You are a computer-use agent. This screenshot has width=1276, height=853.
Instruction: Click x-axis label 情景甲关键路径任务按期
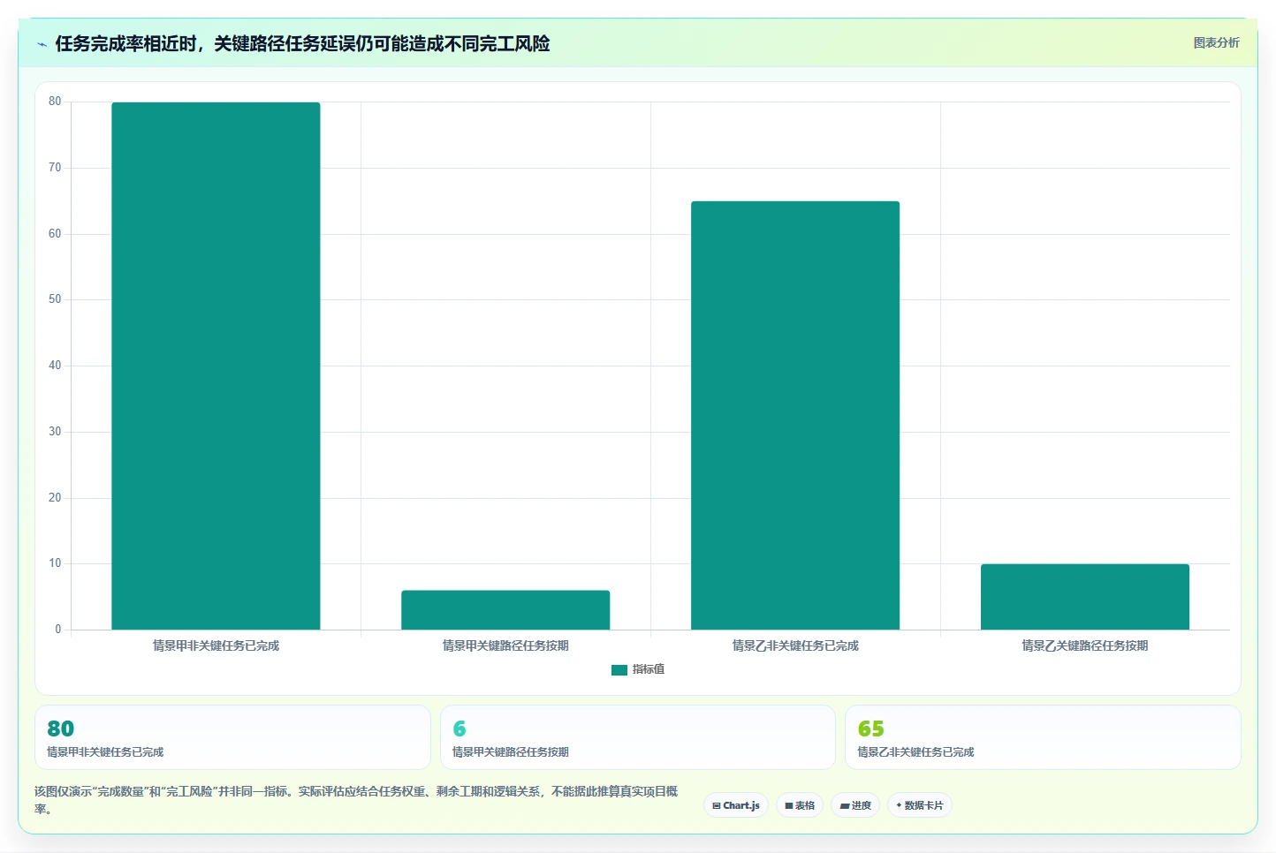[x=505, y=645]
